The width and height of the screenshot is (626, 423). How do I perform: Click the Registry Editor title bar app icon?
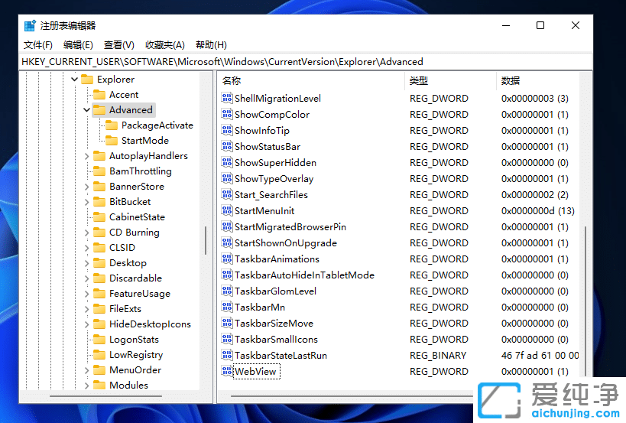(30, 25)
